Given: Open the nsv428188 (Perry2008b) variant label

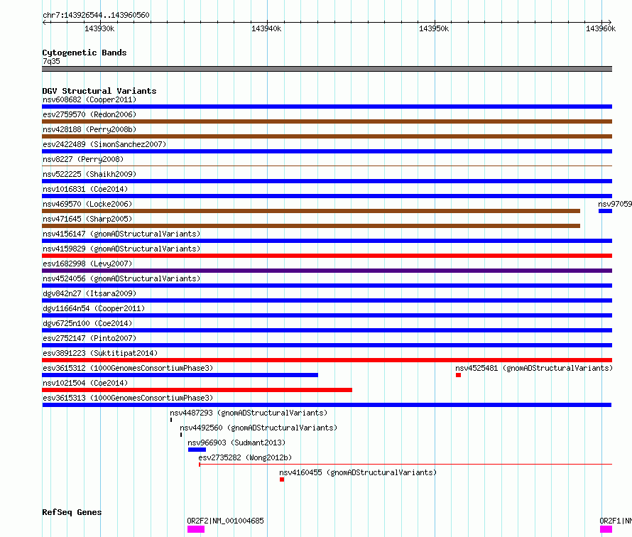Looking at the screenshot, I should pos(89,129).
